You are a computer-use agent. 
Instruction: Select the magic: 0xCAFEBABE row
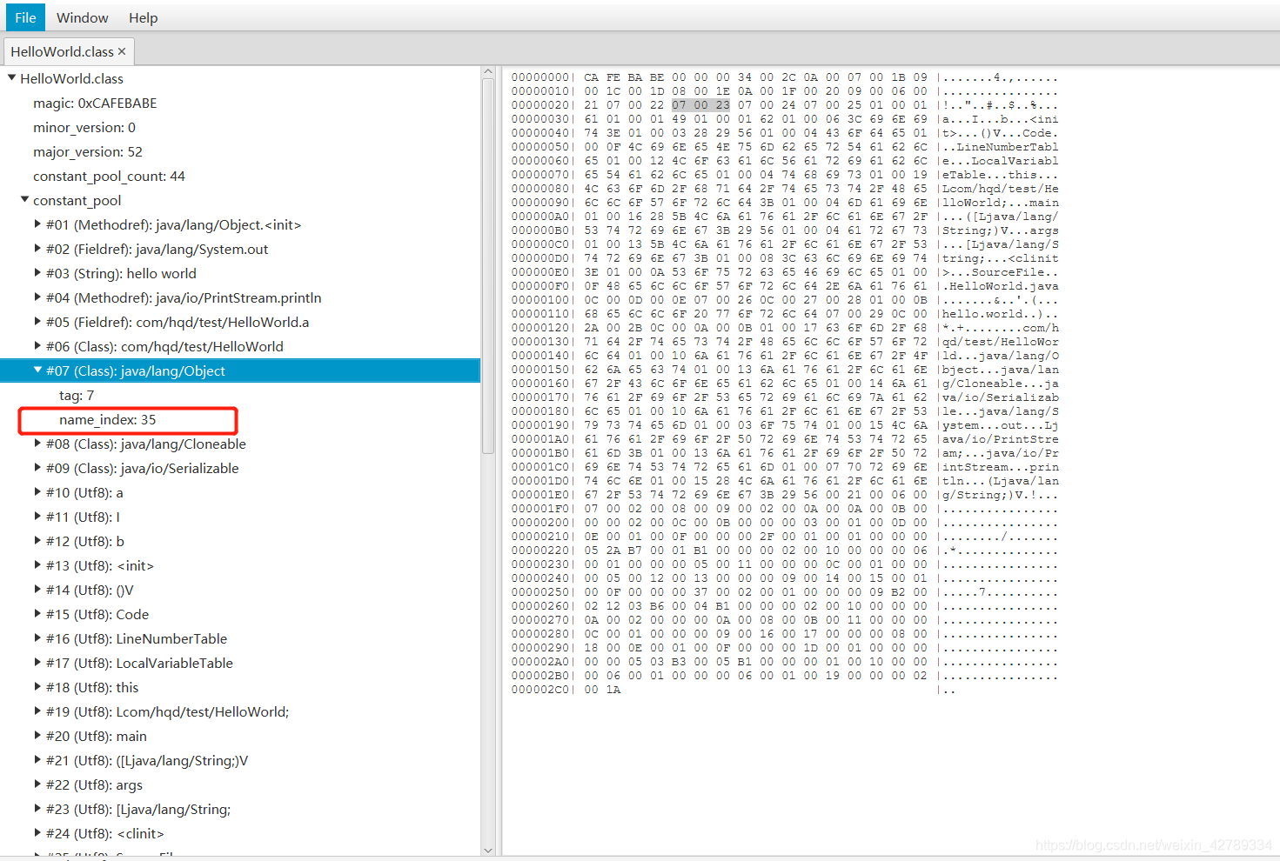click(x=240, y=103)
